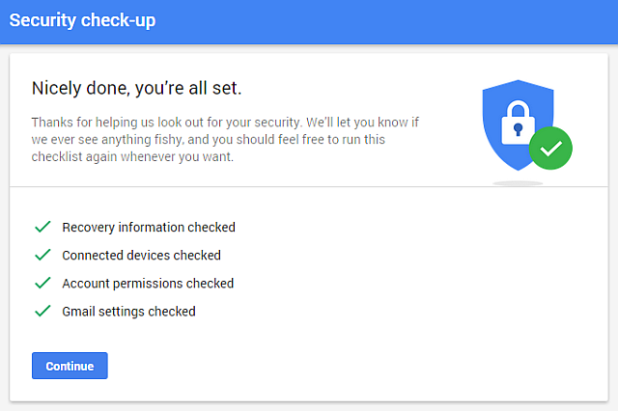This screenshot has height=411, width=618.
Task: Click the checkmark beside Account permissions checked
Action: [42, 284]
